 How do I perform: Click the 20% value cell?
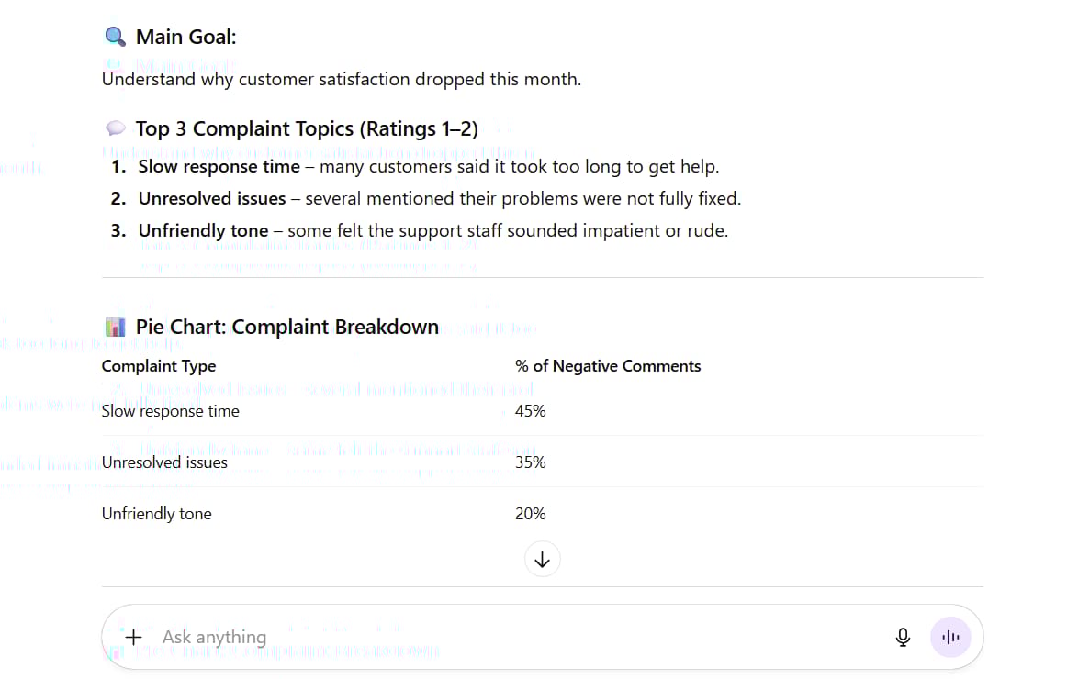pyautogui.click(x=530, y=514)
